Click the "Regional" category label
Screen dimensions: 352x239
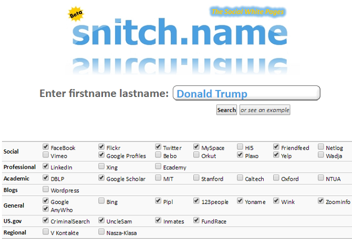point(15,233)
